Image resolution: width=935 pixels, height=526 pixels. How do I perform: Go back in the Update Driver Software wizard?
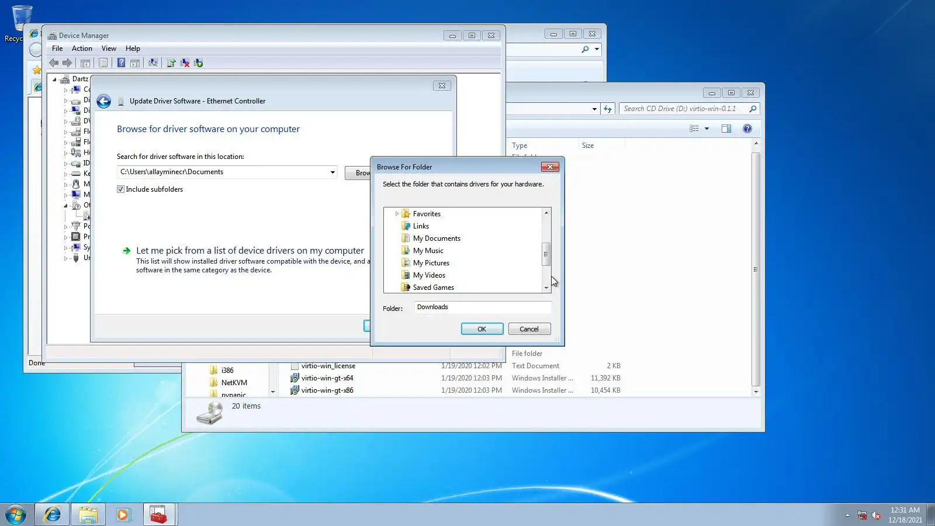(103, 102)
